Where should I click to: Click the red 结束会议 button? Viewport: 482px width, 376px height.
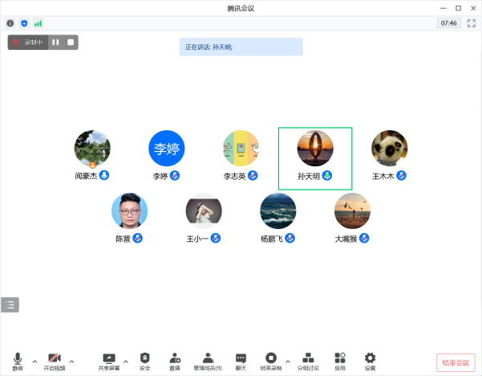click(x=456, y=362)
